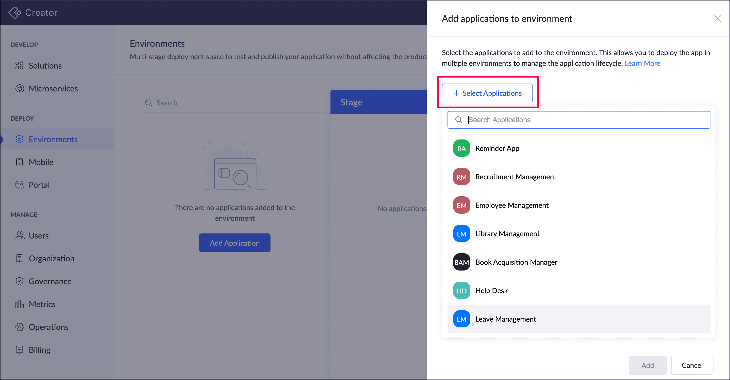Image resolution: width=730 pixels, height=380 pixels.
Task: Open the Select Applications dropdown
Action: (x=487, y=93)
